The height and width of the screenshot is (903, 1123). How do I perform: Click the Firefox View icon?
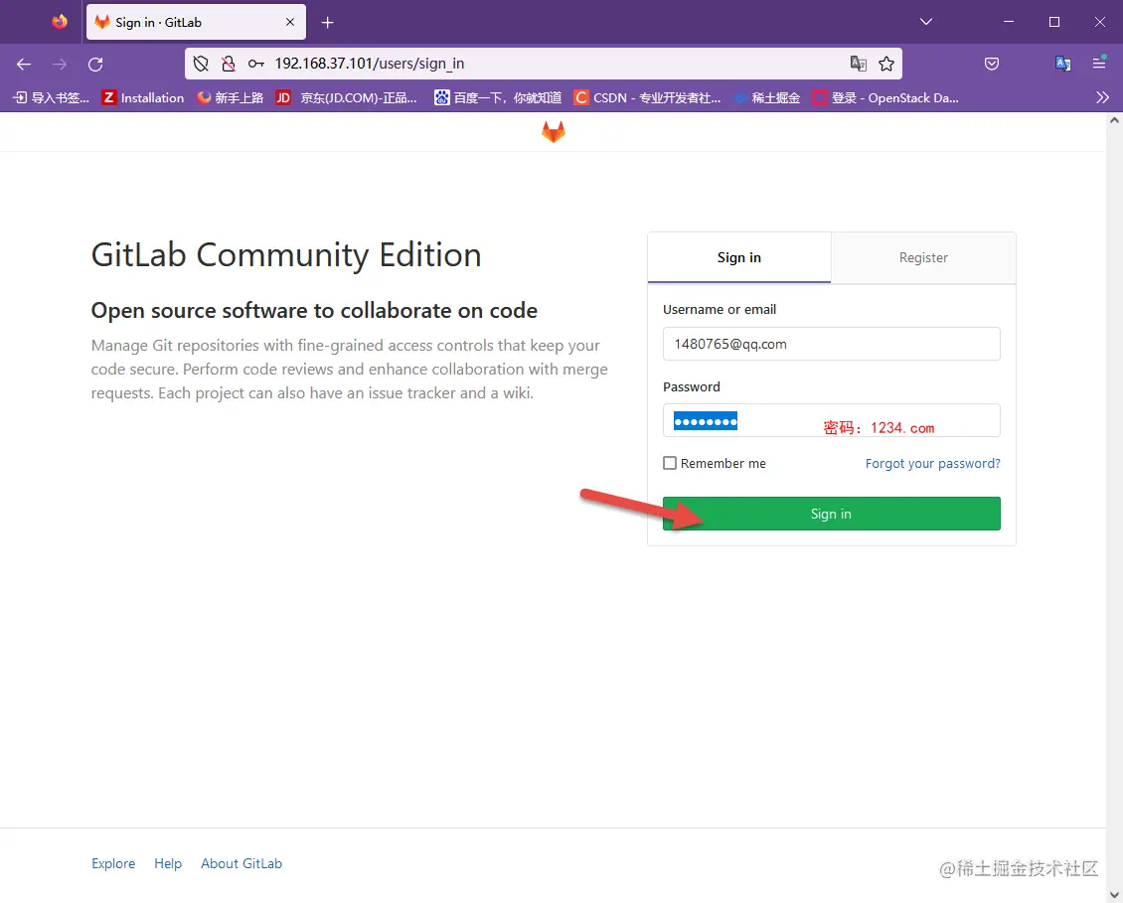click(60, 22)
